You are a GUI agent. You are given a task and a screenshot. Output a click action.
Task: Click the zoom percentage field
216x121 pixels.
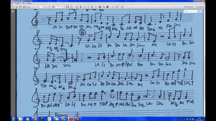pos(58,7)
